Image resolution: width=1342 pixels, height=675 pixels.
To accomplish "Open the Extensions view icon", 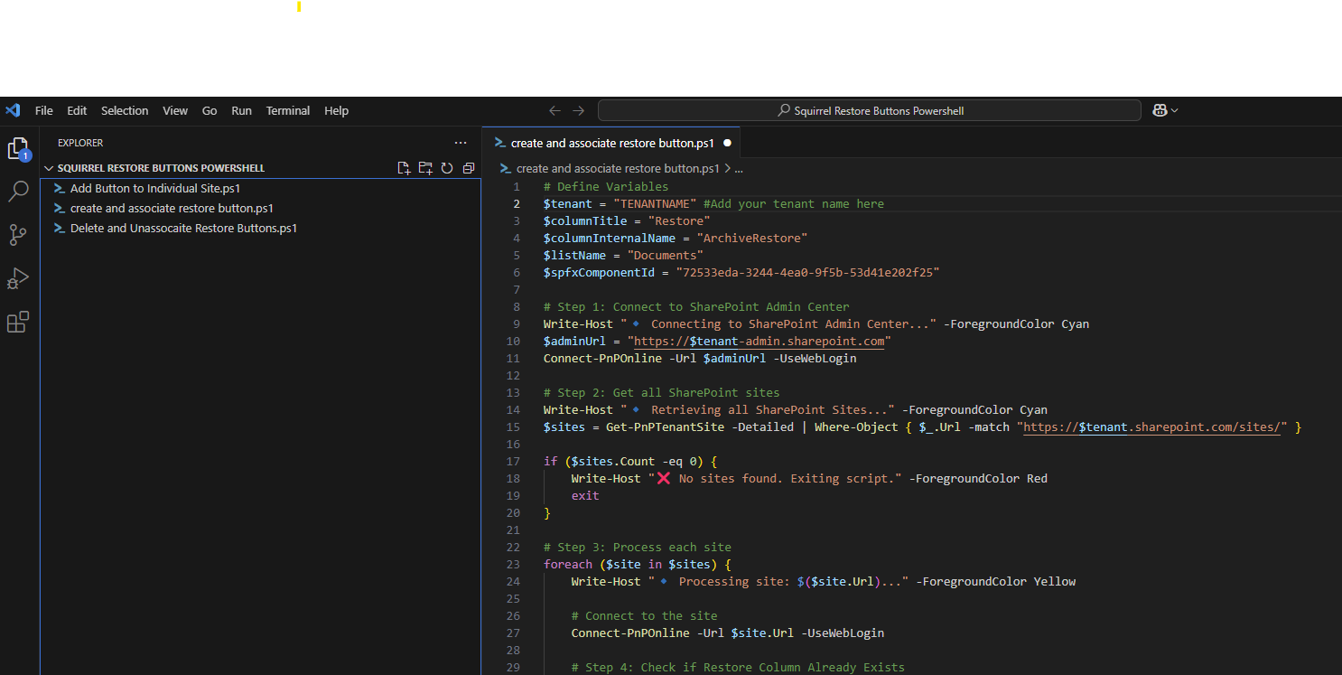I will 18,322.
